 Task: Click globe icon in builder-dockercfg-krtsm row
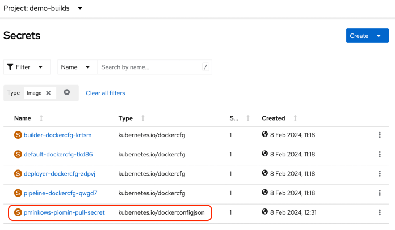(265, 134)
